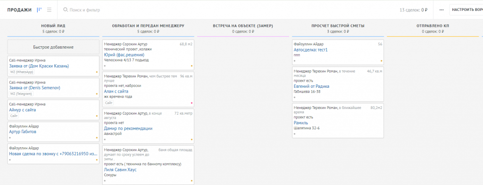Open deal Заявка от (Дом Краски Казань)
The height and width of the screenshot is (185, 483).
[39, 66]
